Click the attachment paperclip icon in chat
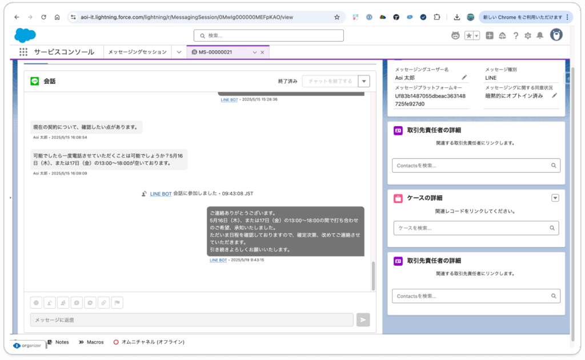Image resolution: width=585 pixels, height=360 pixels. pos(103,303)
